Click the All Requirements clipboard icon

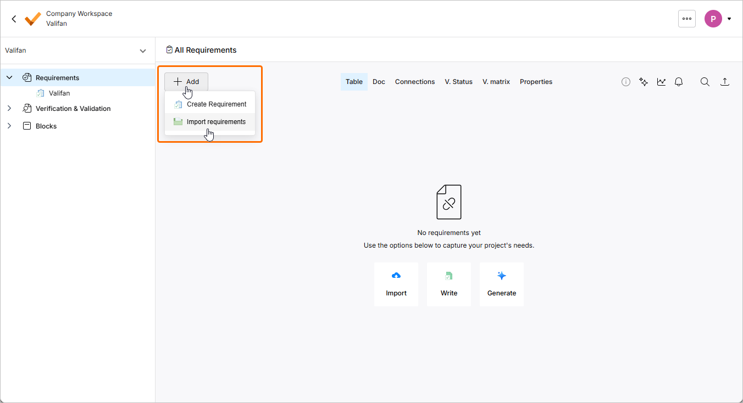click(169, 50)
